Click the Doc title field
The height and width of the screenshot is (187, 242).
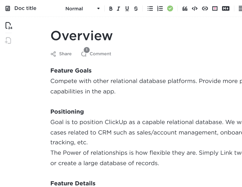coord(25,8)
